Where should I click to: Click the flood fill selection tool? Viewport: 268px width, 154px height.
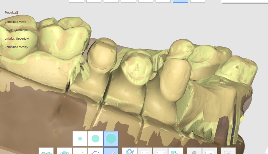tap(129, 151)
